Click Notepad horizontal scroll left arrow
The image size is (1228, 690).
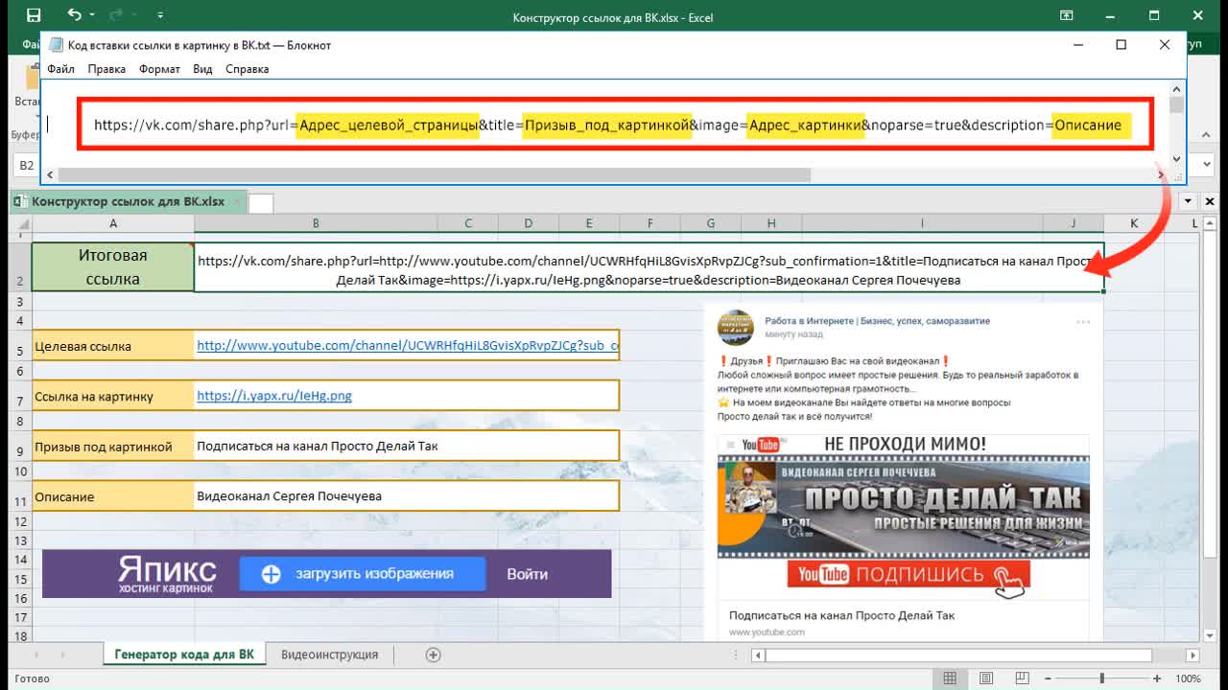(x=50, y=175)
